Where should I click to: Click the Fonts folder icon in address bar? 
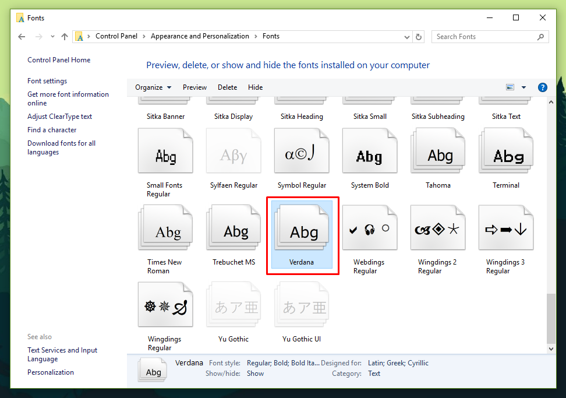tap(79, 37)
